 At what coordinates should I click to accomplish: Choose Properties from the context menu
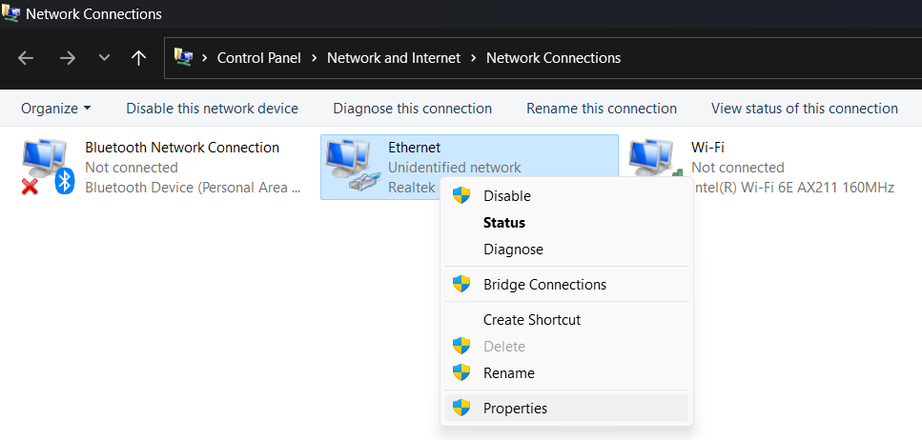click(x=515, y=408)
